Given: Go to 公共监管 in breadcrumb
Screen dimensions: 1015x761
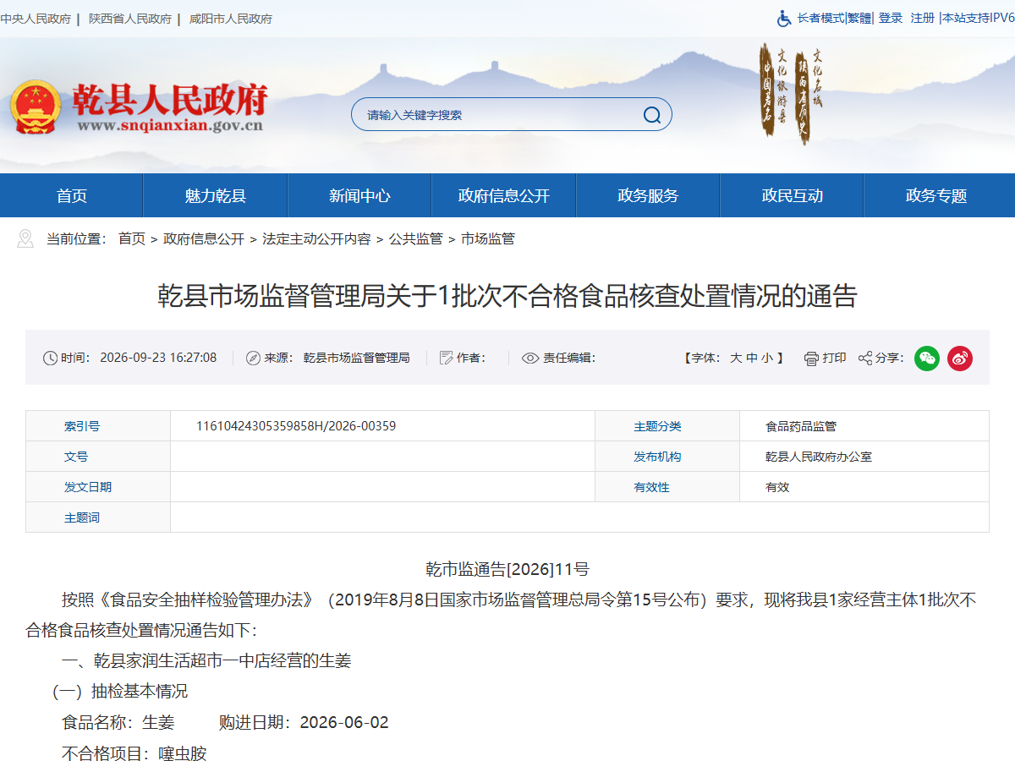Looking at the screenshot, I should click(x=415, y=238).
